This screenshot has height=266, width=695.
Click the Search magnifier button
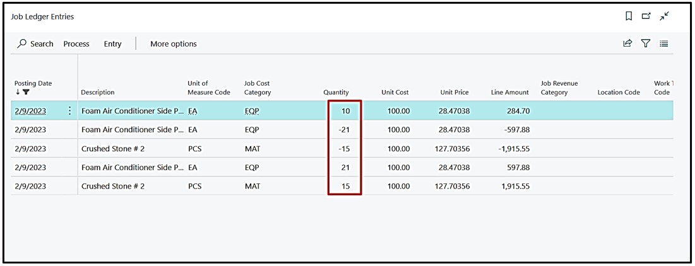(x=35, y=43)
